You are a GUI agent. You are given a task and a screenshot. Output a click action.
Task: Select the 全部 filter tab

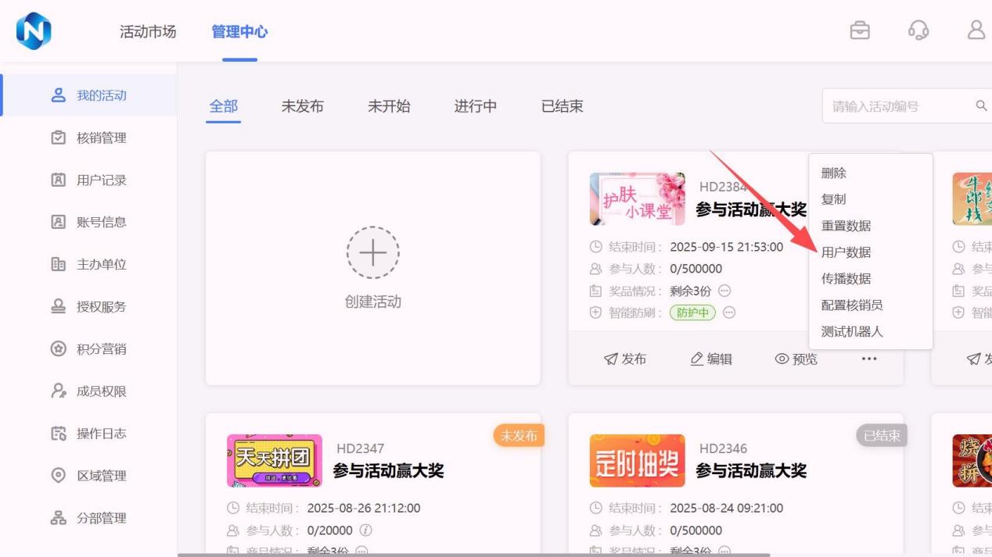tap(224, 106)
